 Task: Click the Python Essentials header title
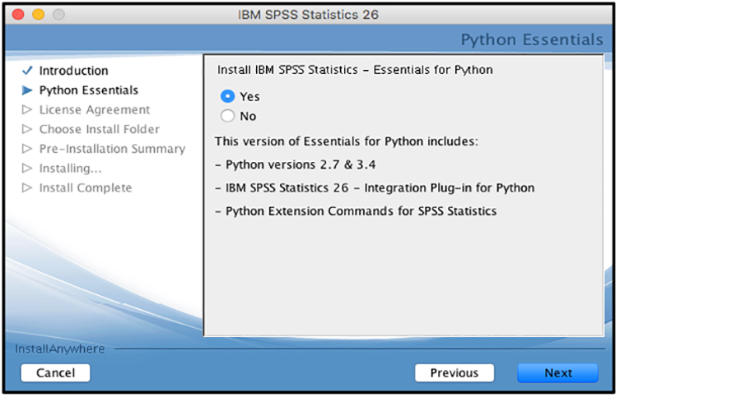(532, 39)
